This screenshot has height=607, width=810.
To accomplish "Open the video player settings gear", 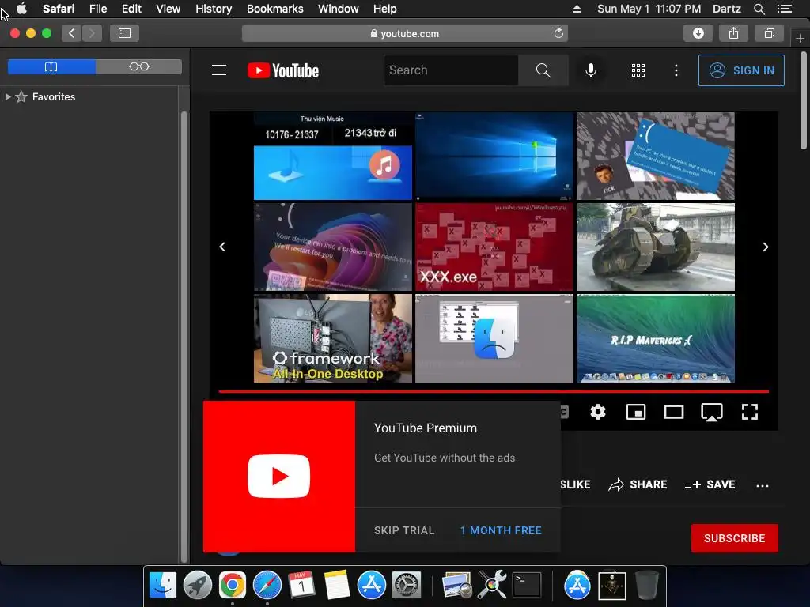I will [598, 412].
